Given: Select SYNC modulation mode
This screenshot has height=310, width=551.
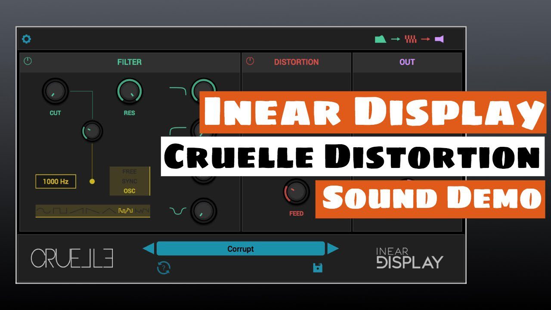Looking at the screenshot, I should click(x=129, y=181).
